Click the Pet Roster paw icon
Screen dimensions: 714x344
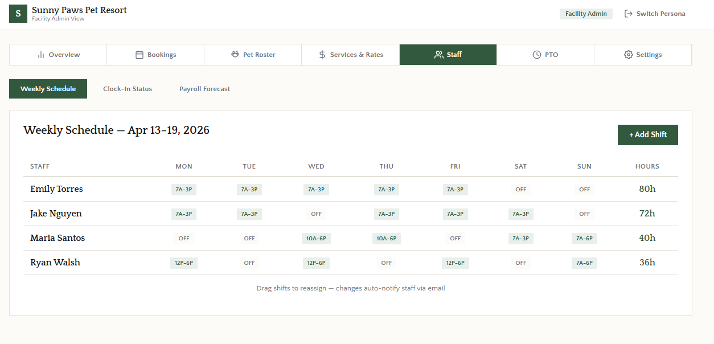[235, 55]
